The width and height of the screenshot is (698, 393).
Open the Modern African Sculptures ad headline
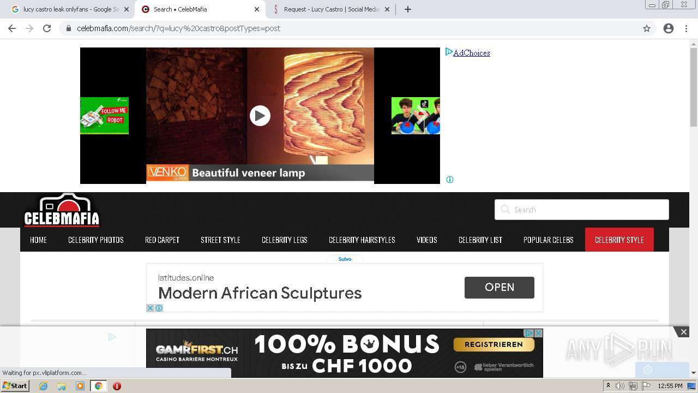[x=260, y=293]
